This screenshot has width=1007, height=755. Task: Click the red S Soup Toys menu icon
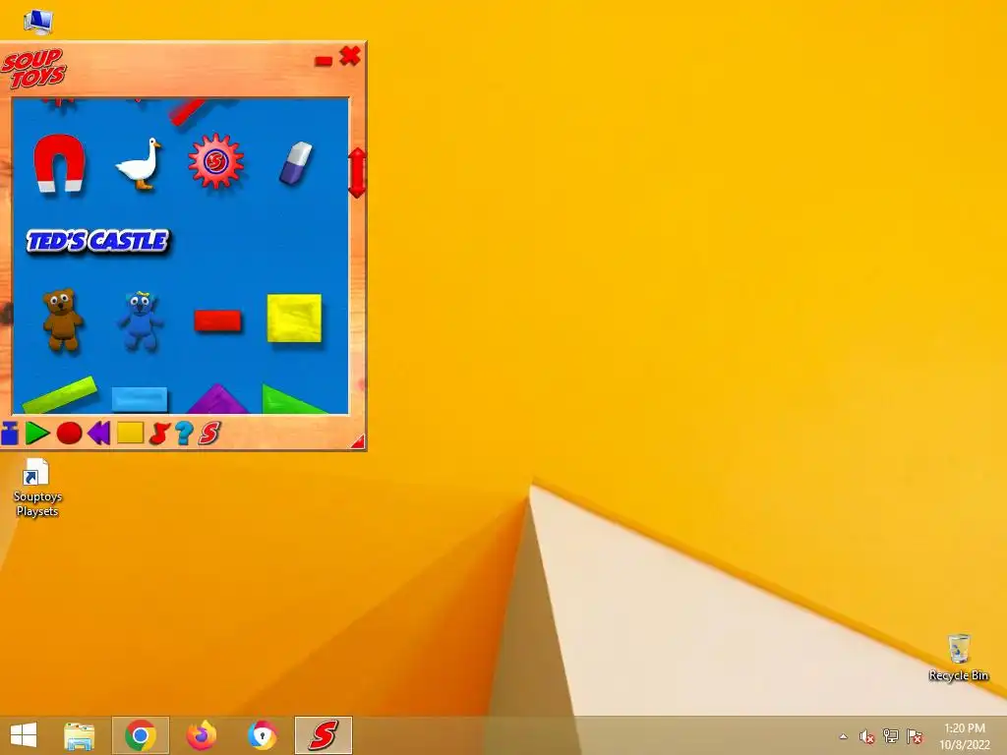[x=209, y=434]
